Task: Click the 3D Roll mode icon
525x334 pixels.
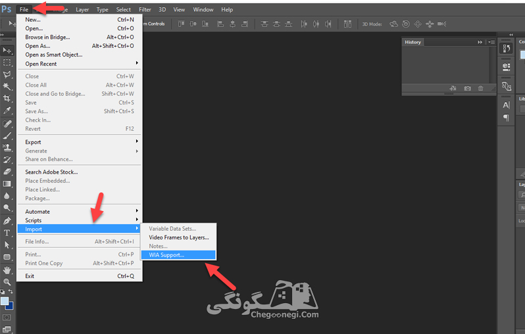Action: 406,24
